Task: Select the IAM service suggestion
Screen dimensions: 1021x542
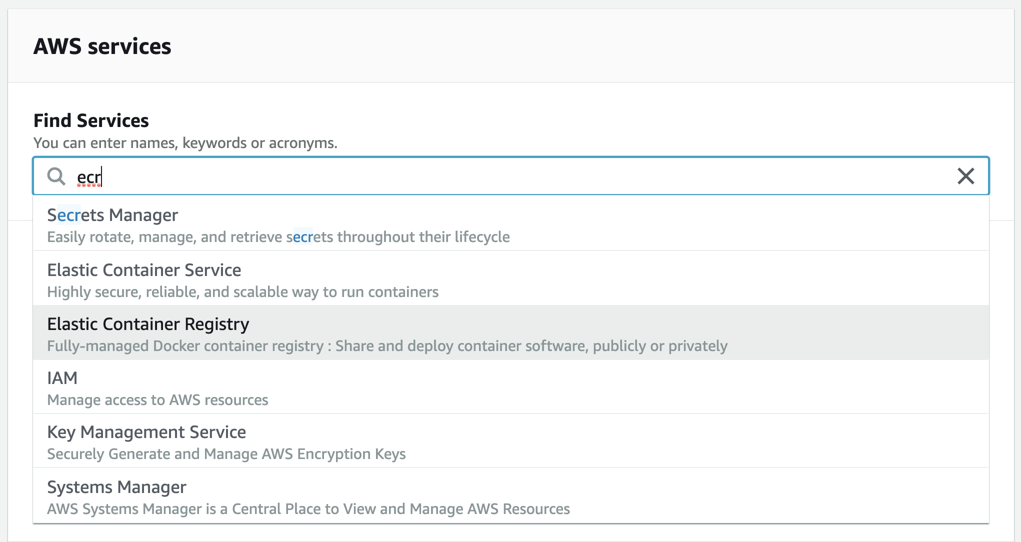Action: coord(62,378)
